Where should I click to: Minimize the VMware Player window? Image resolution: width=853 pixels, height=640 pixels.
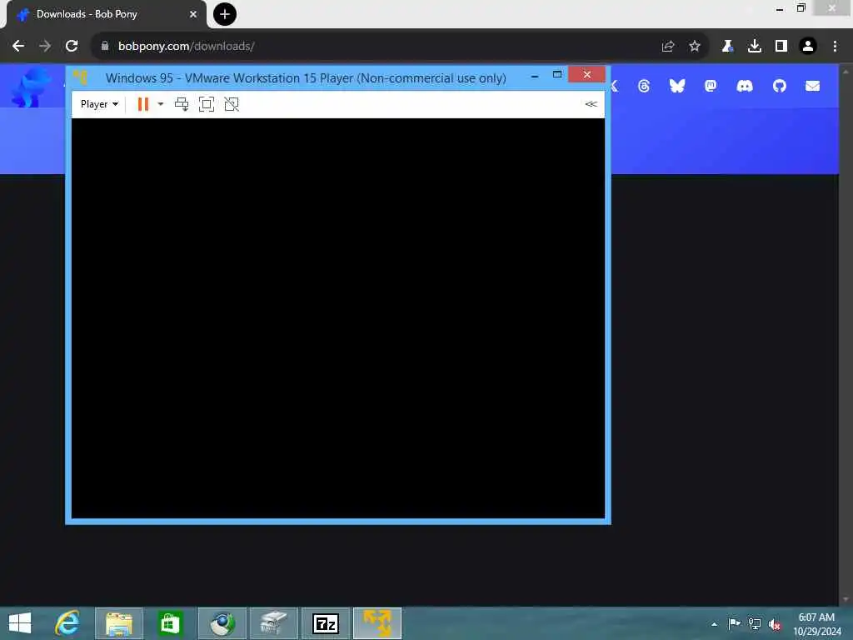click(x=535, y=76)
